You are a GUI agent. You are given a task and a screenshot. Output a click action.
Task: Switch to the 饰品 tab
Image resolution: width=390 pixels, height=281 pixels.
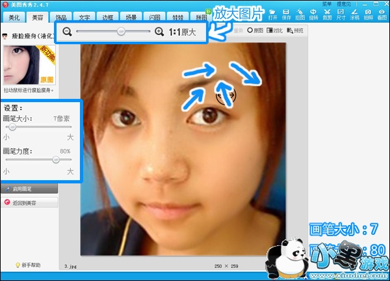[x=61, y=17]
